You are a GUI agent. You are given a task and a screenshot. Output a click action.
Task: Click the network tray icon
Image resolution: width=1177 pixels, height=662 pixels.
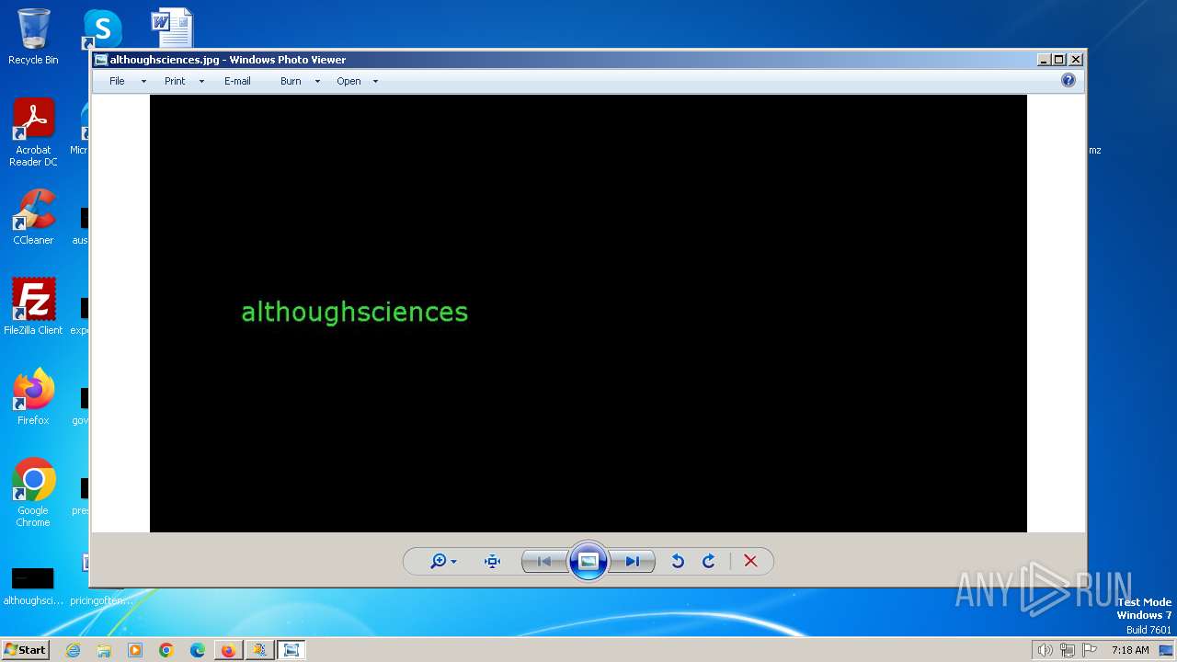(1067, 650)
